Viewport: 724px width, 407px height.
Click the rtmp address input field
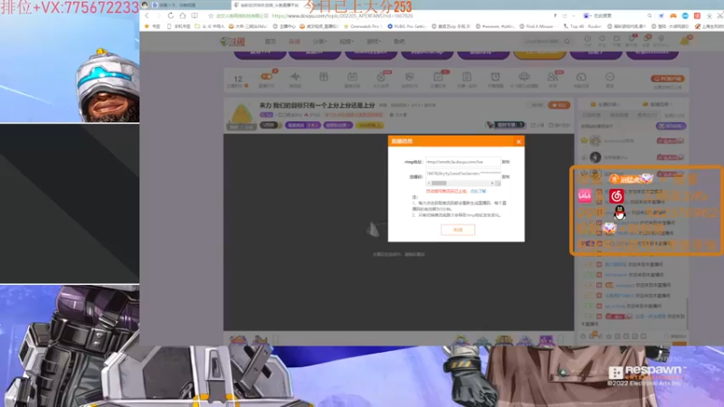462,162
